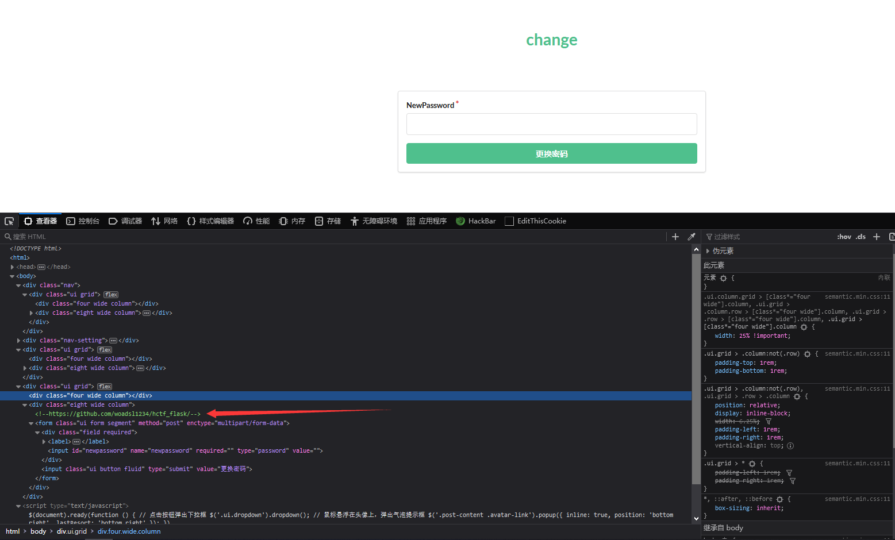Switch to the 存储 storage tab
Screen dimensions: 895x540
pos(328,221)
